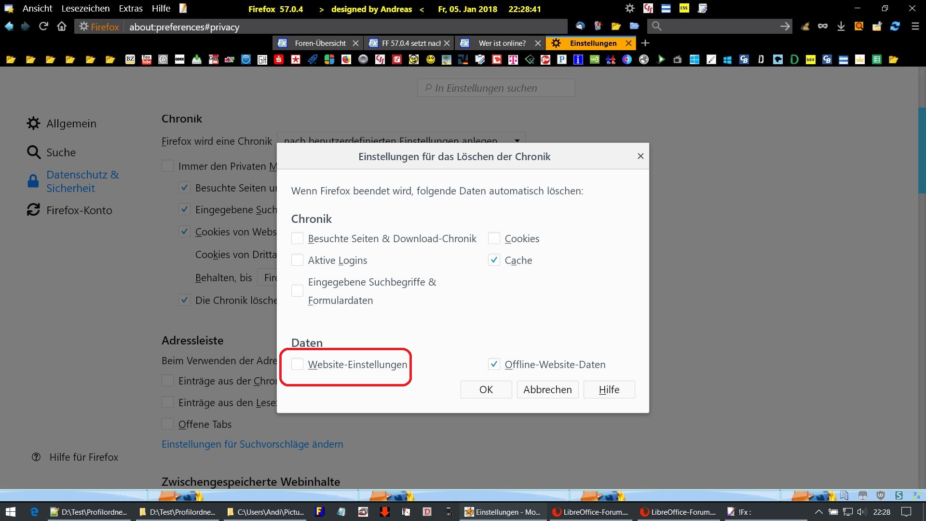Image resolution: width=926 pixels, height=521 pixels.
Task: Click the YouTube bookmark icon
Action: pos(147,59)
